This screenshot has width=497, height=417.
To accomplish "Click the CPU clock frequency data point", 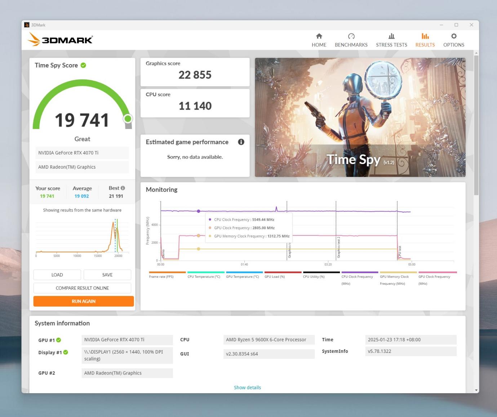I will (x=199, y=211).
